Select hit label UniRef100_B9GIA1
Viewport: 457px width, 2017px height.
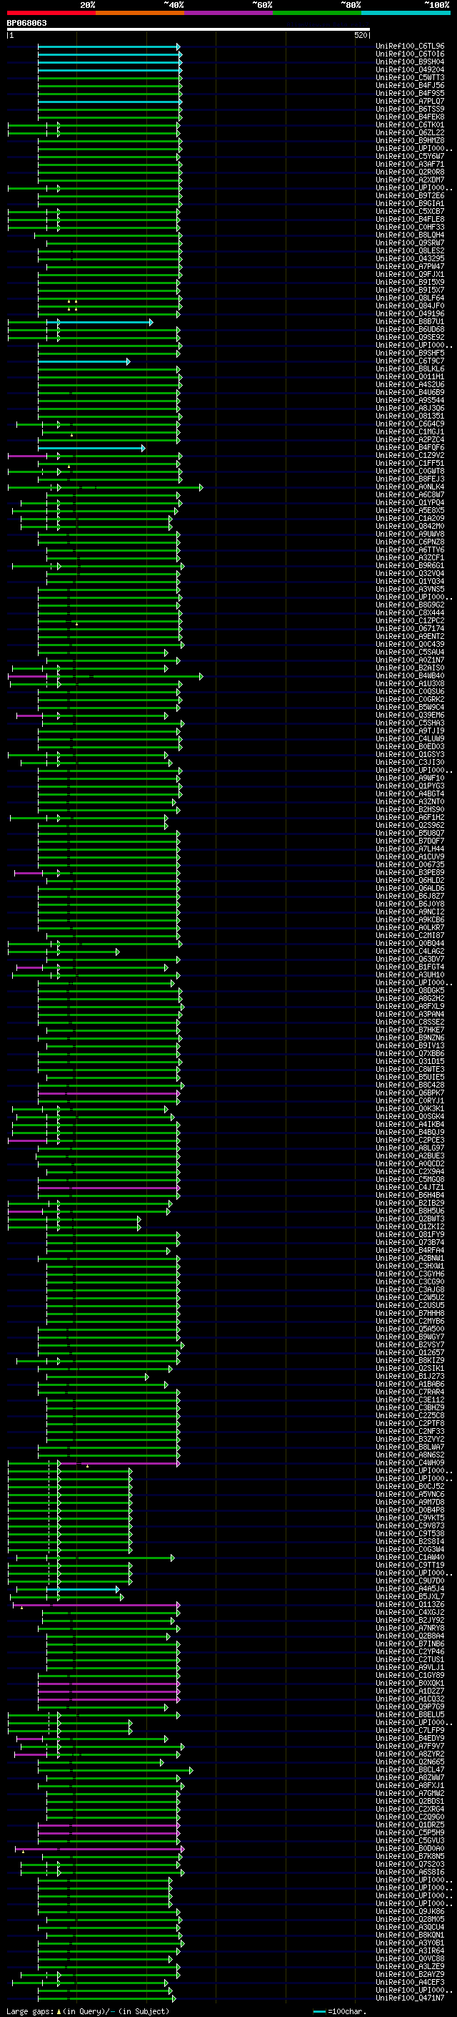(x=410, y=204)
